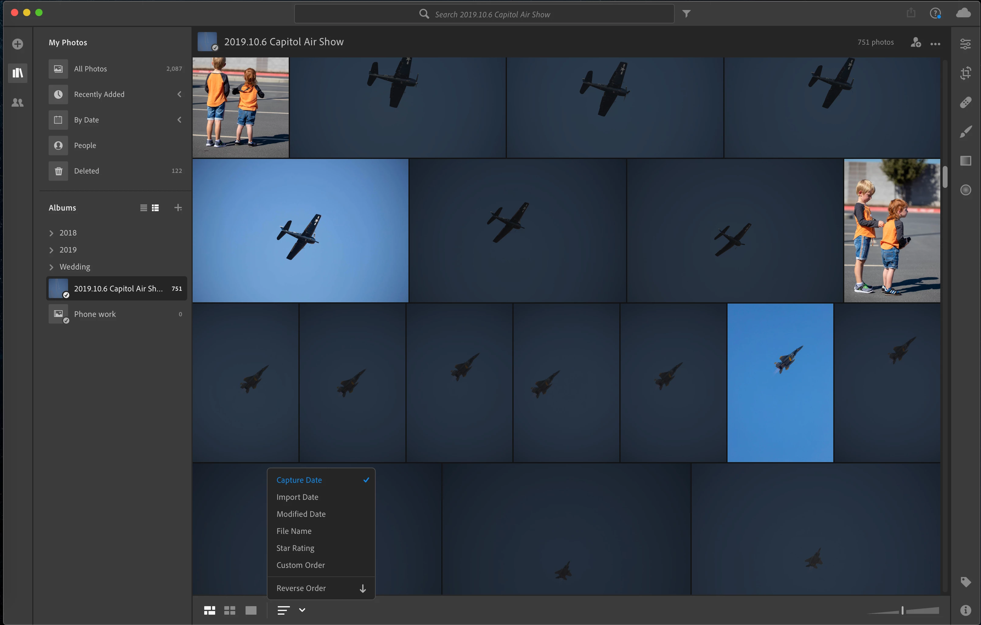Open the Keywords tag panel
This screenshot has width=981, height=625.
[x=965, y=582]
